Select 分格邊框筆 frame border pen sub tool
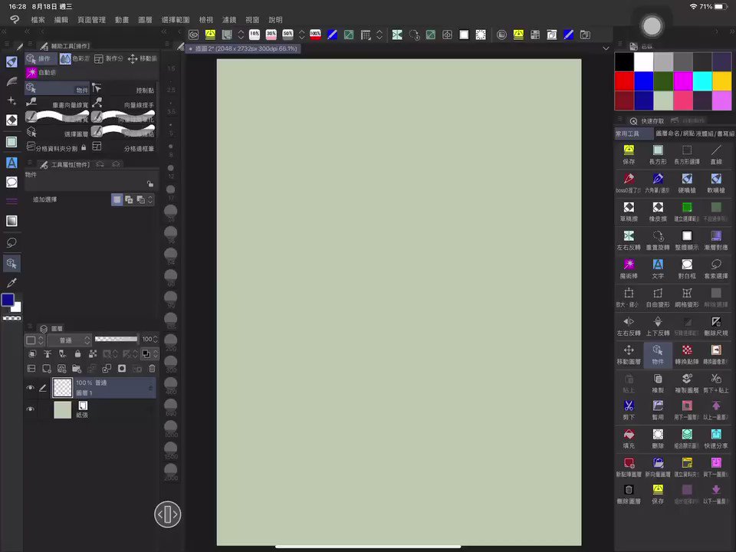 [x=123, y=147]
